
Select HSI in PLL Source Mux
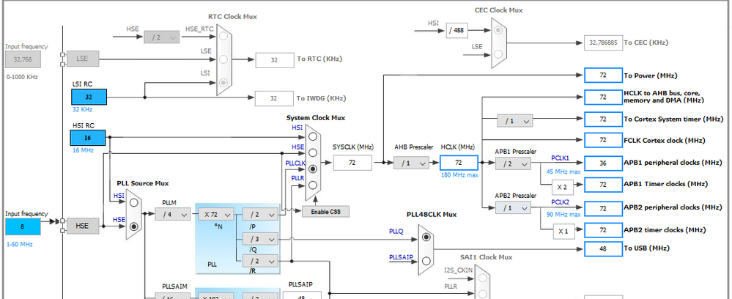(134, 202)
